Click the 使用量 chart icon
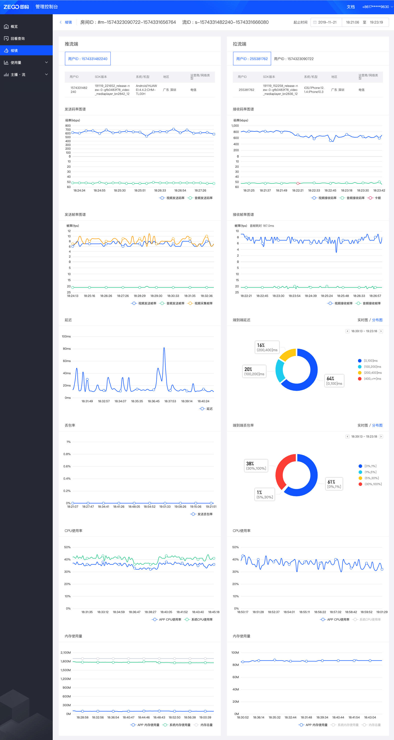This screenshot has width=394, height=740. tap(6, 63)
